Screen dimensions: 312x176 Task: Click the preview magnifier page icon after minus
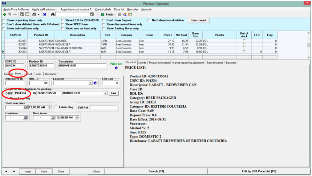(22, 15)
